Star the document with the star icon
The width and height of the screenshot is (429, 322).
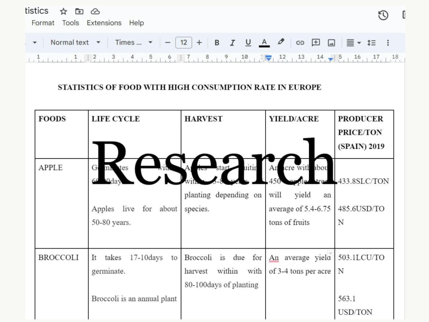point(63,12)
